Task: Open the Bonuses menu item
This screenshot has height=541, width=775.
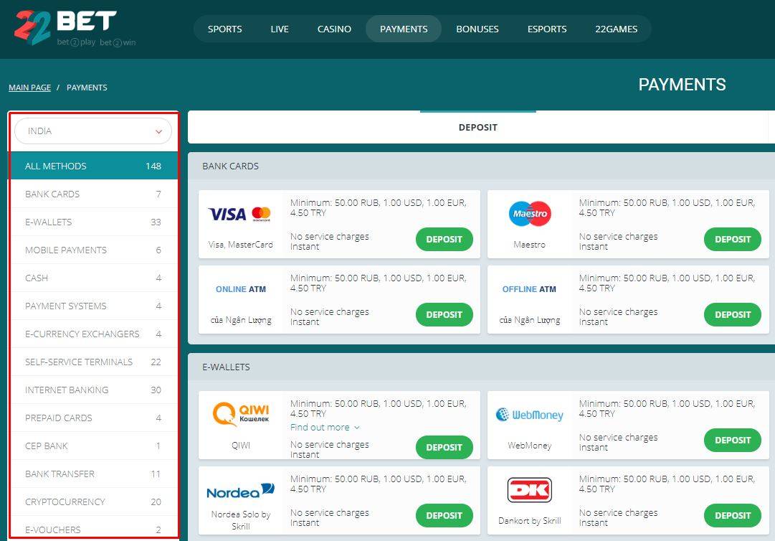Action: click(x=477, y=29)
